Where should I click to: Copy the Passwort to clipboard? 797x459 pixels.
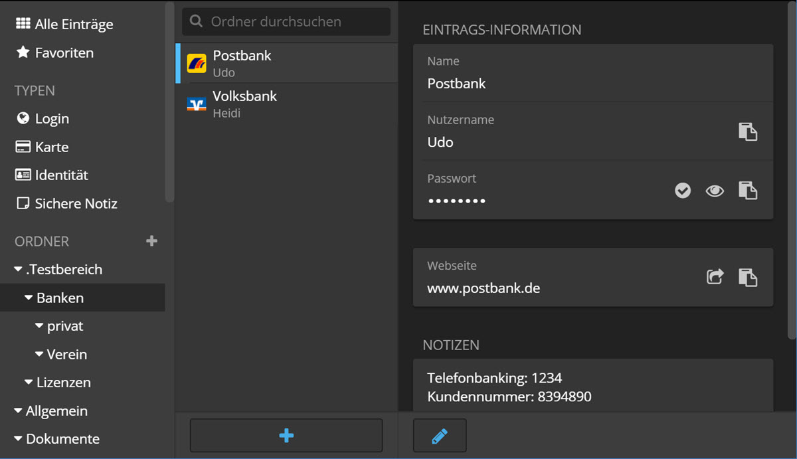748,191
